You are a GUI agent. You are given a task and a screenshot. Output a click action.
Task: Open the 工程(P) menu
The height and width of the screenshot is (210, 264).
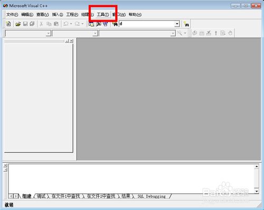[72, 14]
